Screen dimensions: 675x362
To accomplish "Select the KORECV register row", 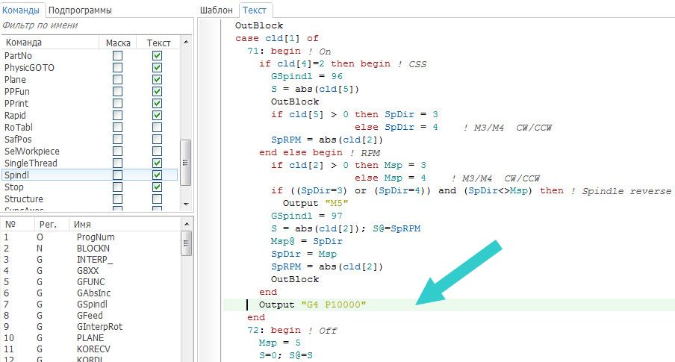I will coord(91,349).
